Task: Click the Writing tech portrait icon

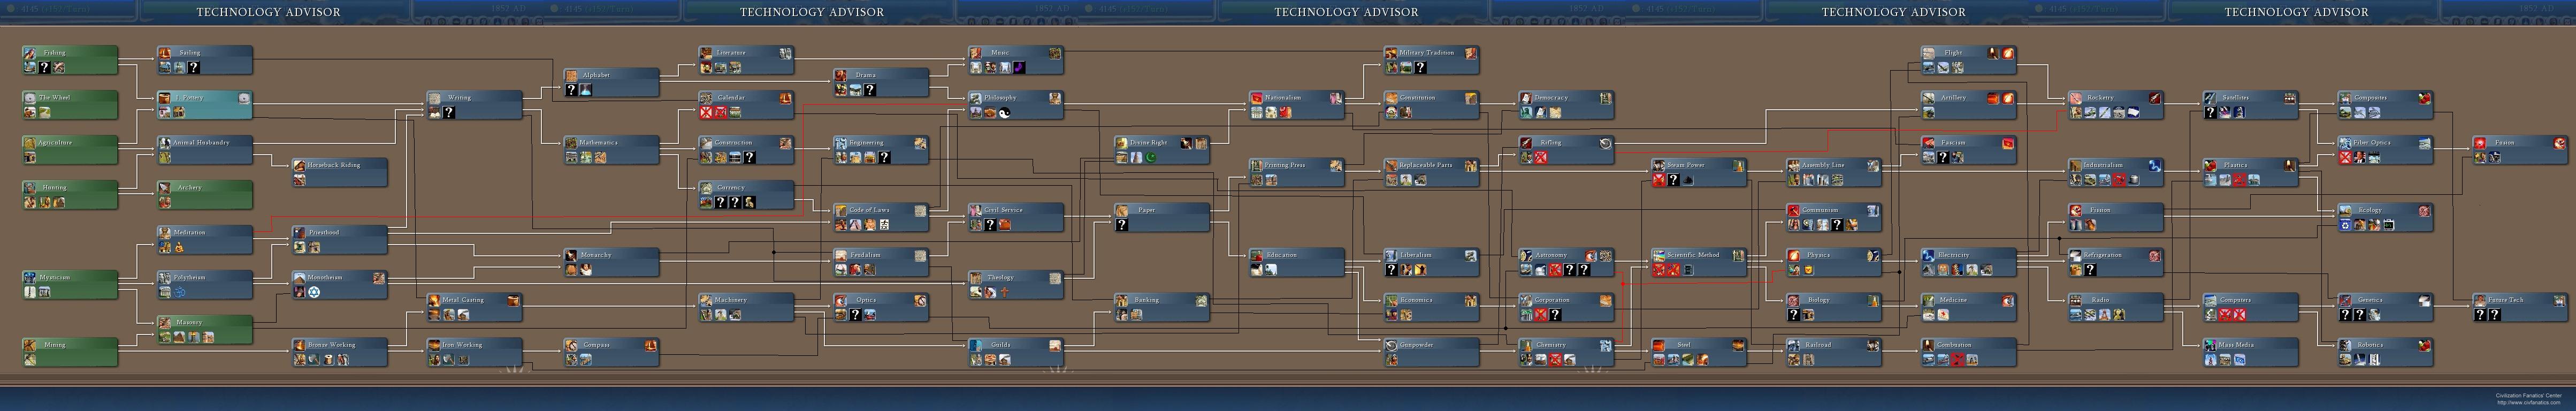Action: pos(435,98)
